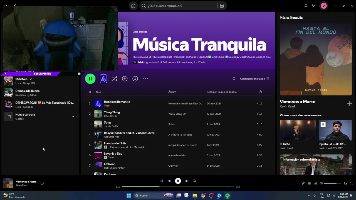356x200 pixels.
Task: Toggle repeat mode
Action: tap(194, 181)
